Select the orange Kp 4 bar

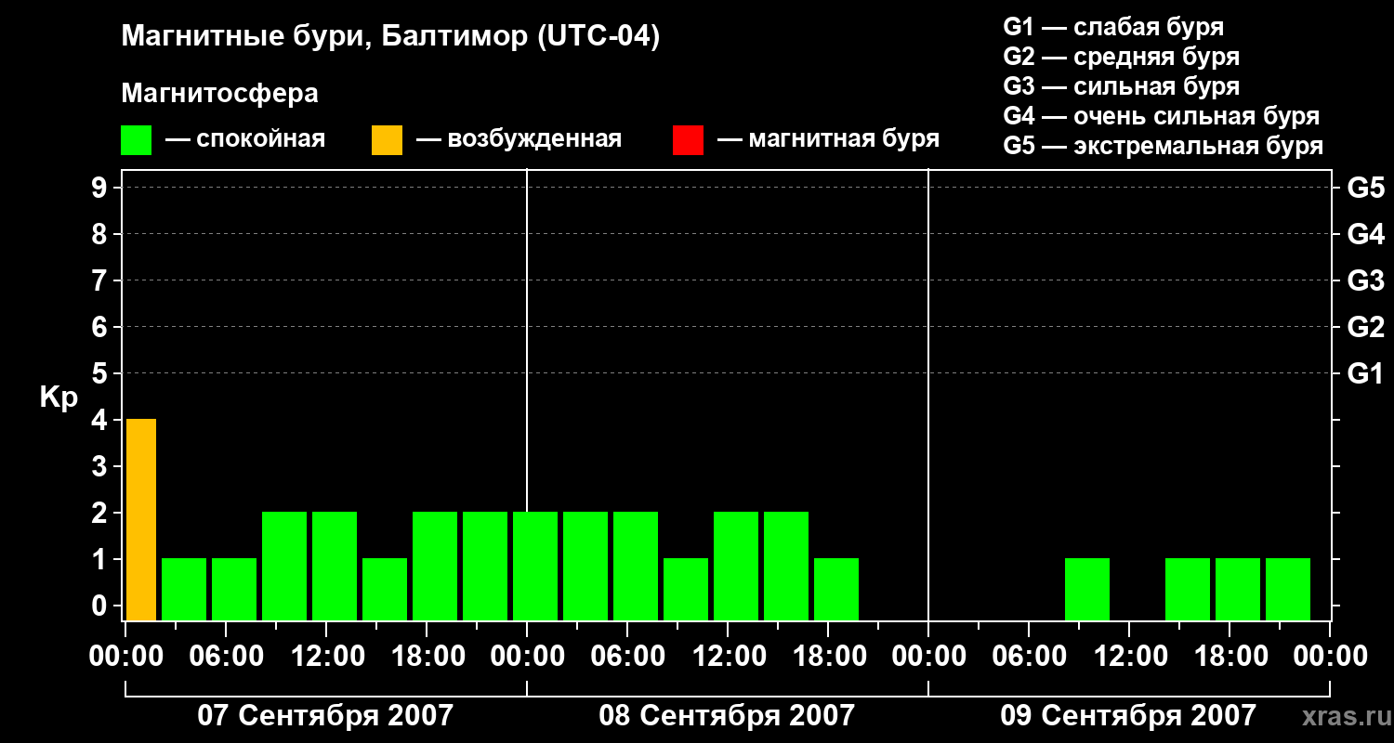pyautogui.click(x=141, y=519)
